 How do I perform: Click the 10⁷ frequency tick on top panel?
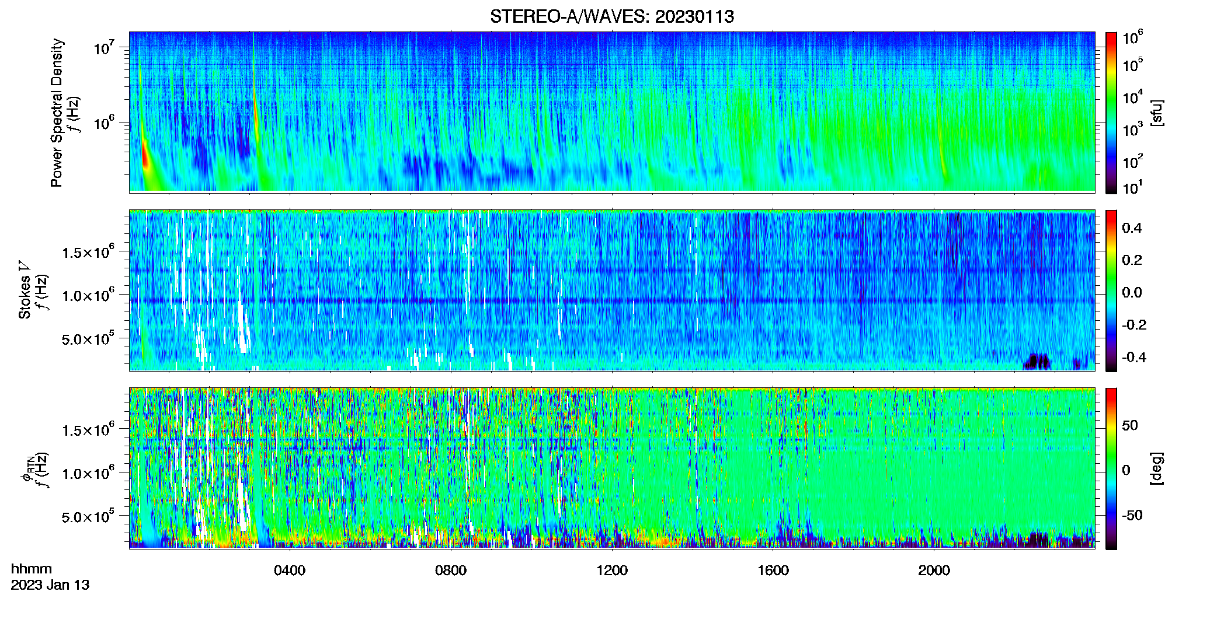pyautogui.click(x=103, y=48)
